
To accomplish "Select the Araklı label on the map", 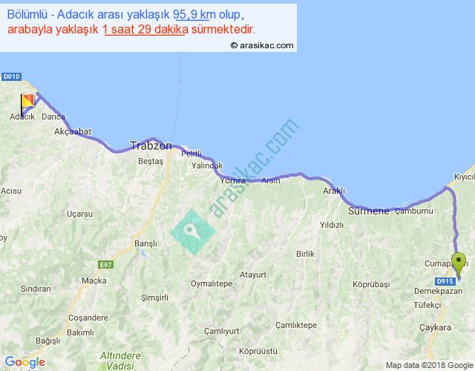I will 334,191.
